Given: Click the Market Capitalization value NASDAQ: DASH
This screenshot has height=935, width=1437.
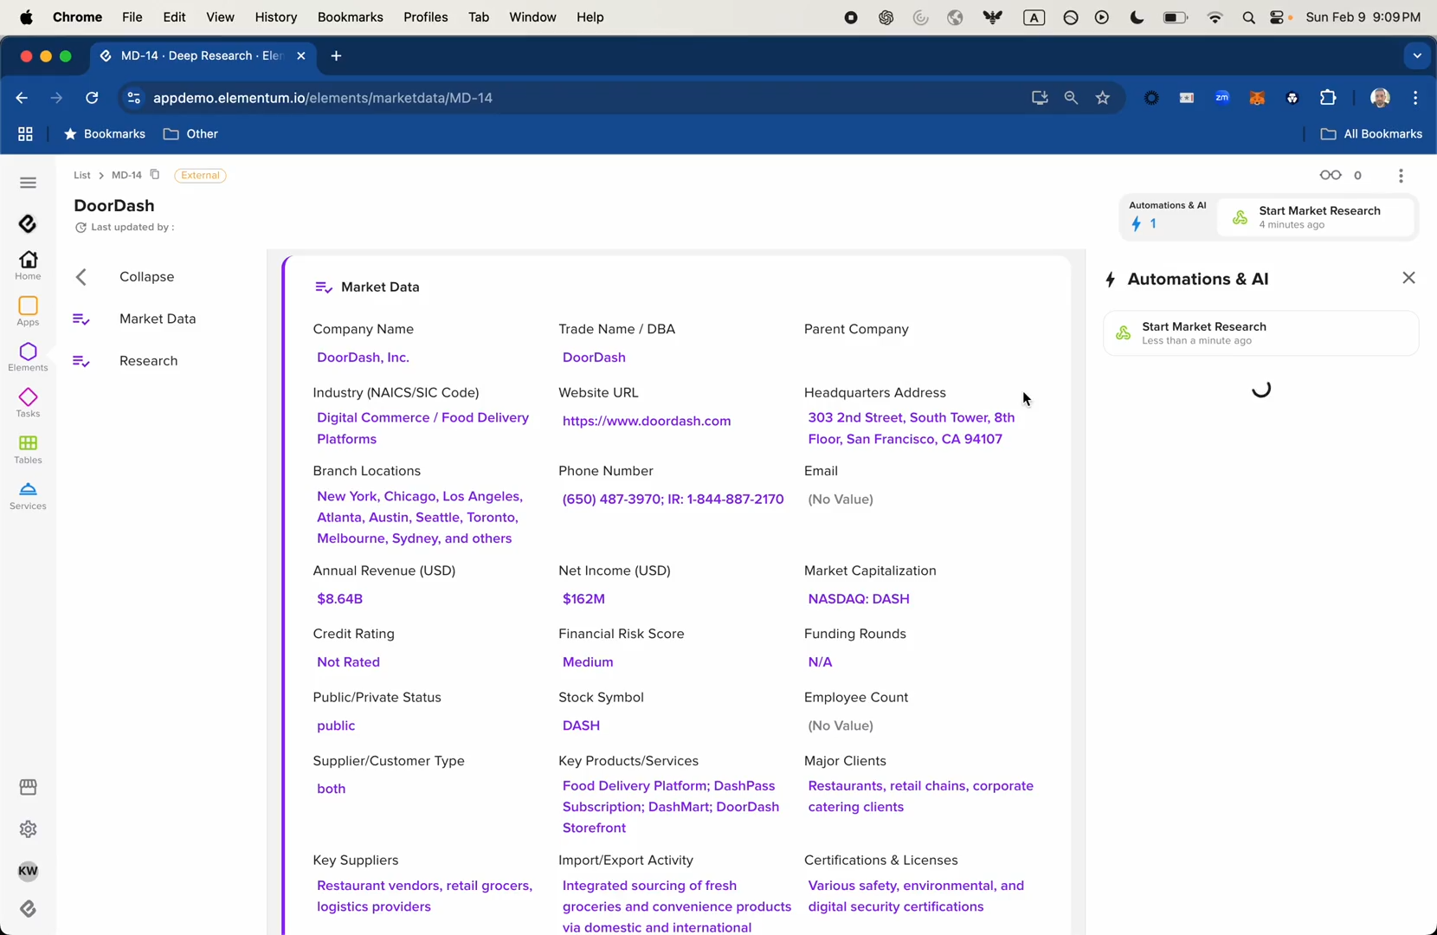Looking at the screenshot, I should pyautogui.click(x=859, y=599).
